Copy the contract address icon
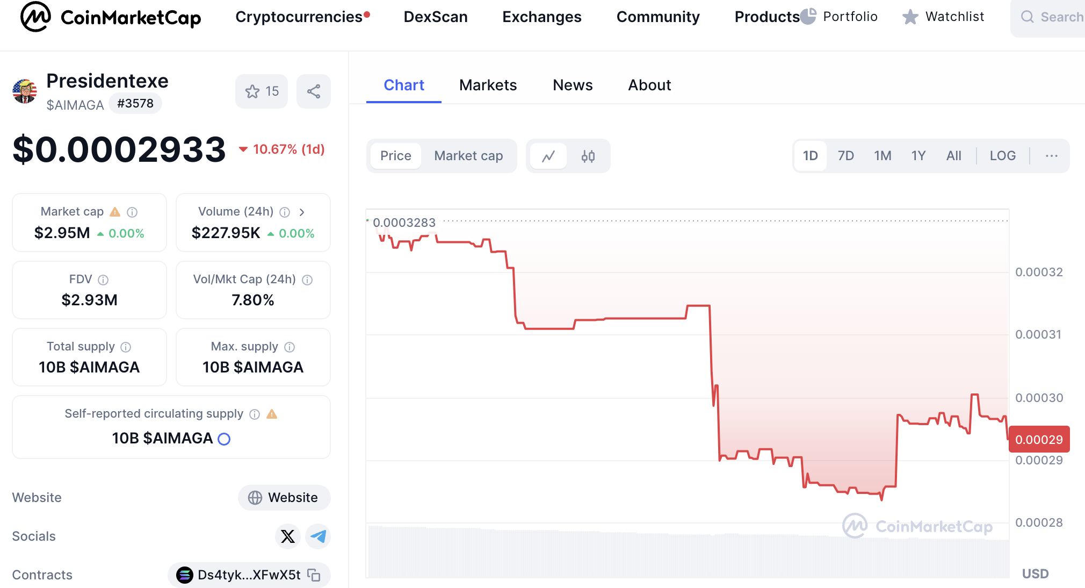1085x588 pixels. [314, 575]
